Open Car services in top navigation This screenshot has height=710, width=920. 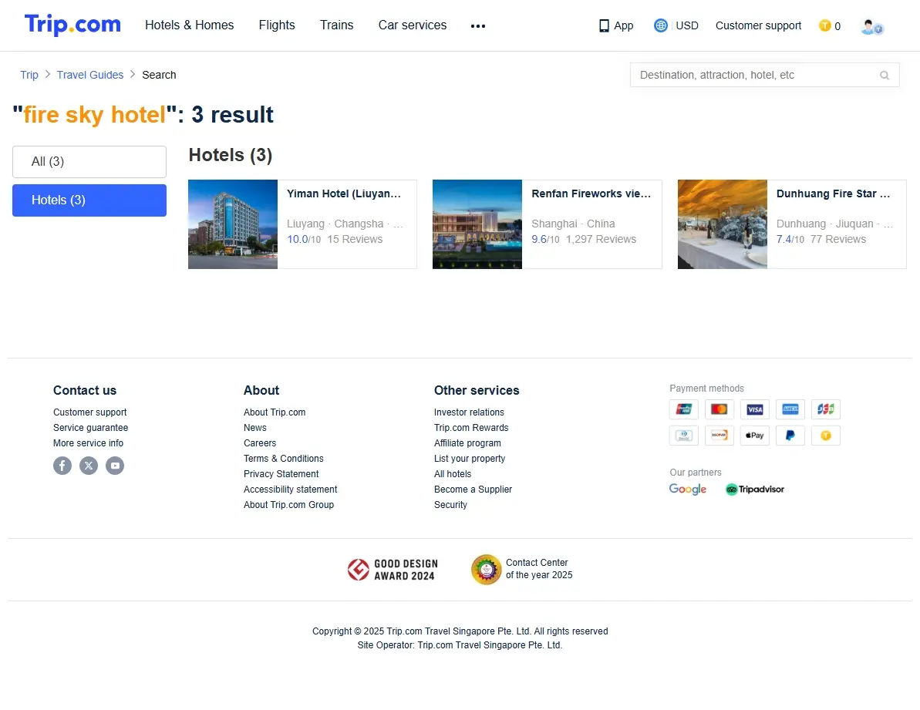[x=413, y=25]
